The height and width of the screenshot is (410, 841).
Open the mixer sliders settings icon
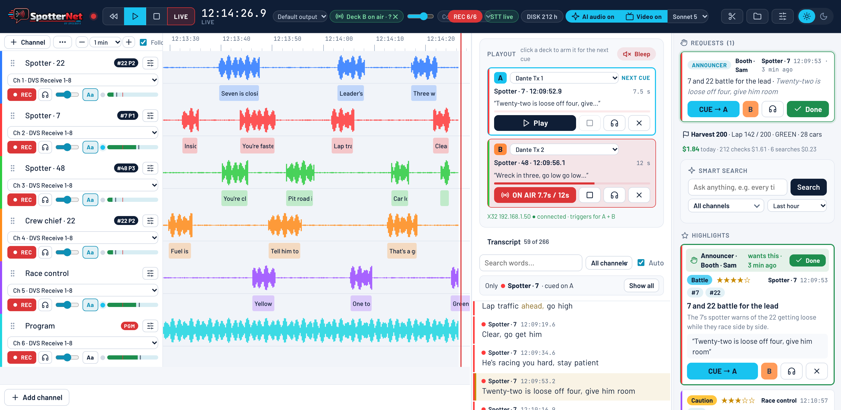(782, 16)
